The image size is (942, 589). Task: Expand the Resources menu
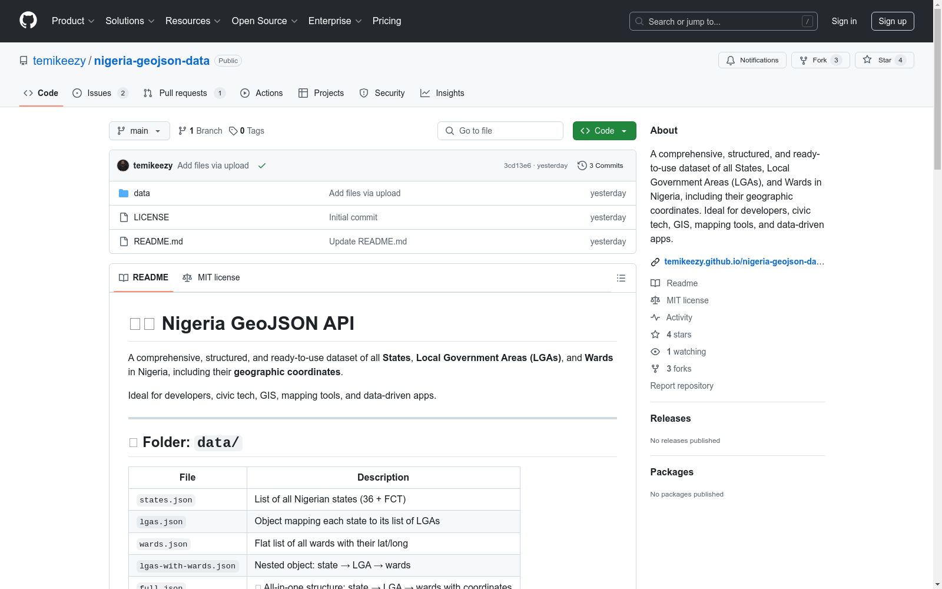click(193, 21)
